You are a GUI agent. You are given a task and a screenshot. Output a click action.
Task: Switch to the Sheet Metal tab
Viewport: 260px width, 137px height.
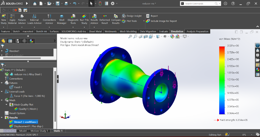point(95,31)
